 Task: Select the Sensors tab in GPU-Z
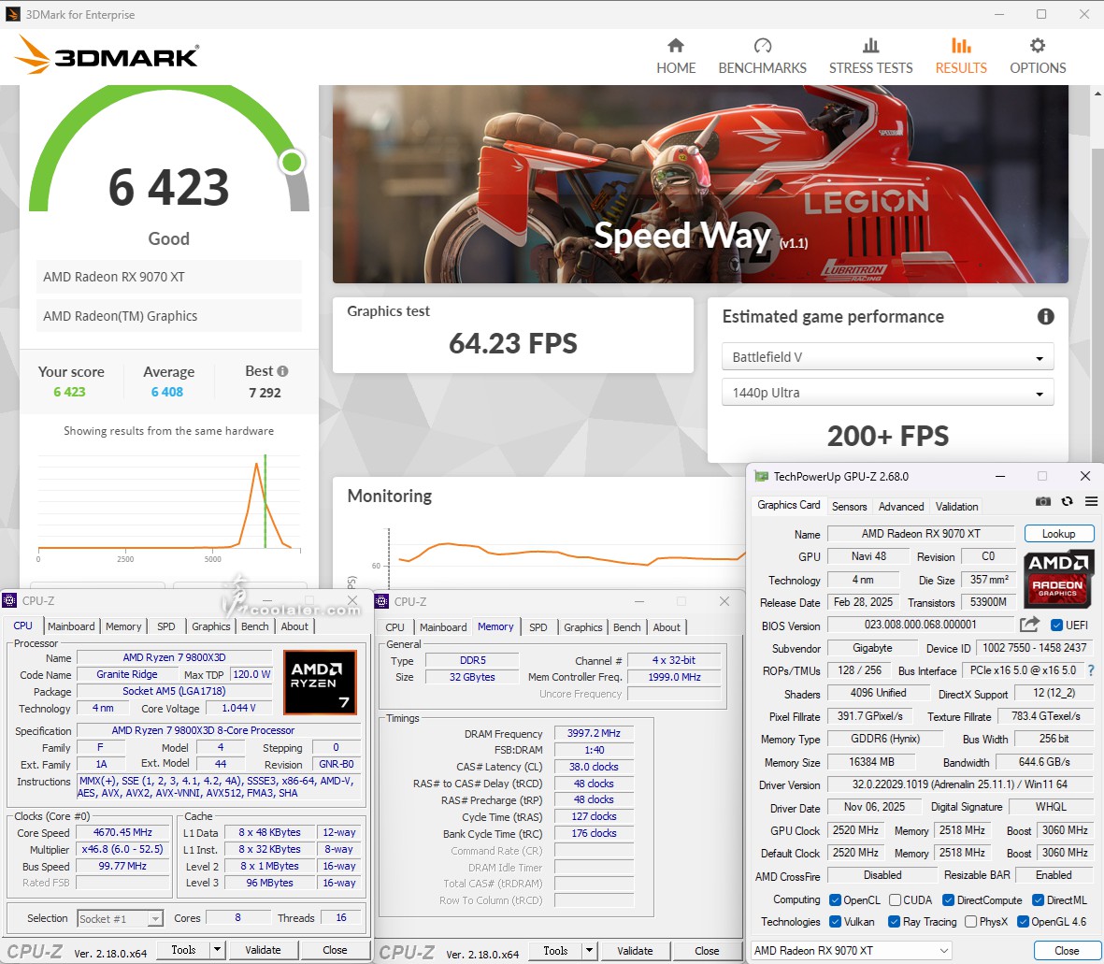849,506
